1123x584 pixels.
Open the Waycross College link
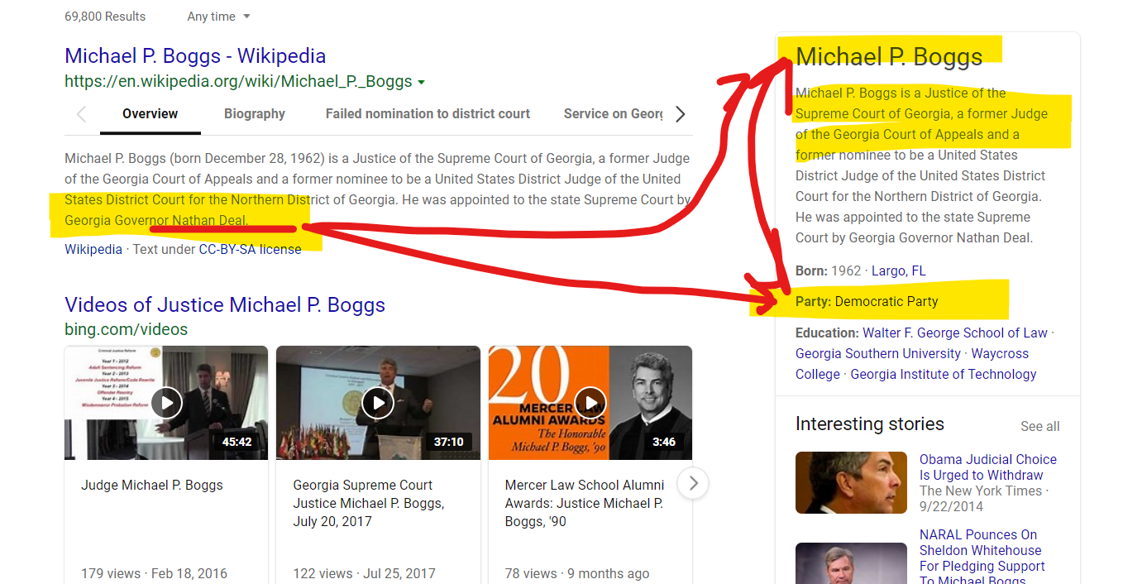912,364
